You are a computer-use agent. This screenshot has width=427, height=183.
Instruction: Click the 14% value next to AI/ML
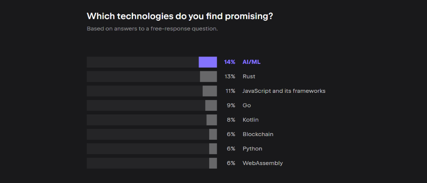coord(230,62)
